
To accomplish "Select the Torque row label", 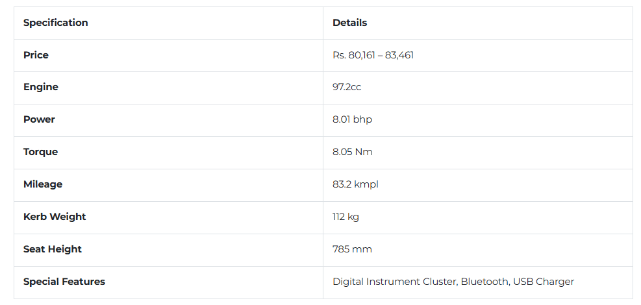I will click(40, 152).
